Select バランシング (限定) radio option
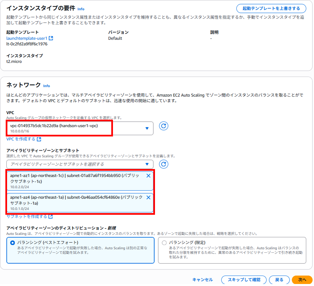The height and width of the screenshot is (286, 314). click(164, 243)
